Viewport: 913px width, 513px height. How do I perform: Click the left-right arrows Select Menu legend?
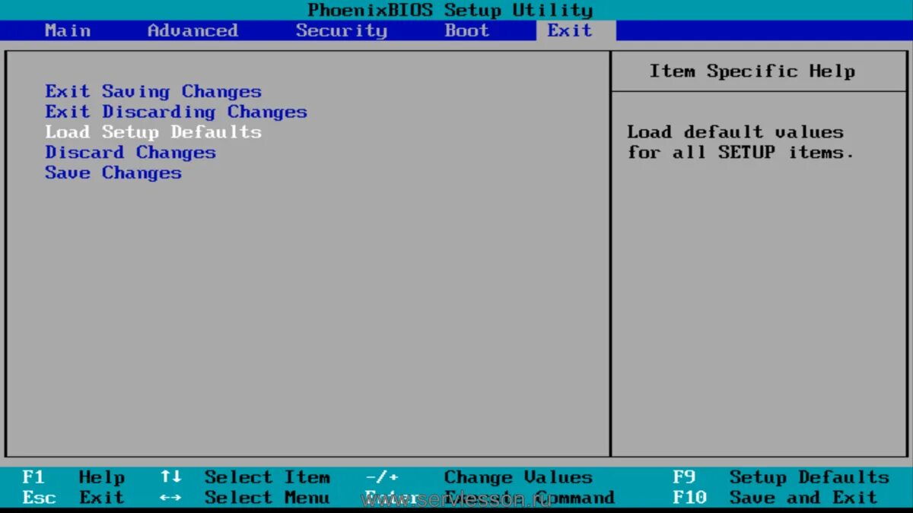245,498
